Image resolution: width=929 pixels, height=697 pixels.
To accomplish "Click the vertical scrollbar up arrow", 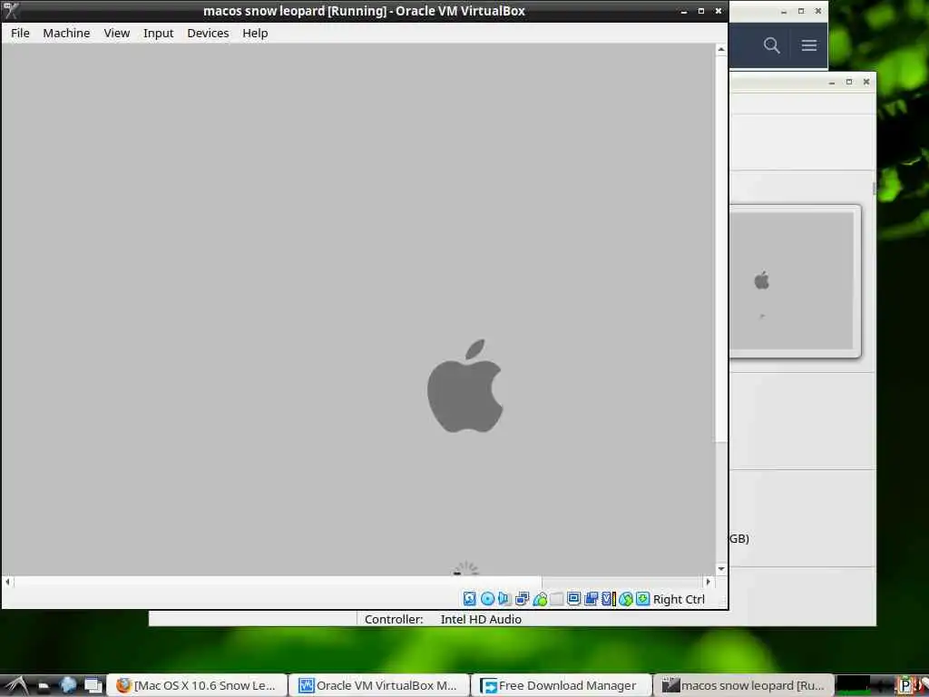I will [721, 50].
